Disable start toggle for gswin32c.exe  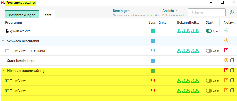coord(209,31)
